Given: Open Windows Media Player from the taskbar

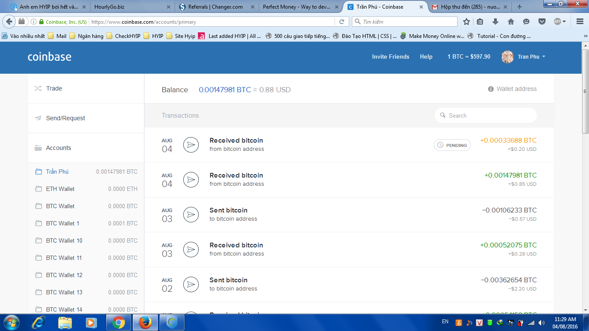Looking at the screenshot, I should [91, 322].
